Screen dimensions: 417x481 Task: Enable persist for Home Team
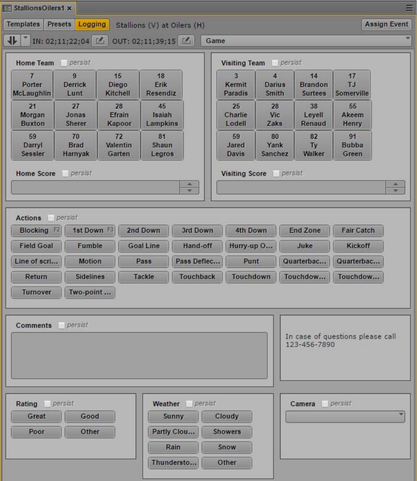(64, 63)
